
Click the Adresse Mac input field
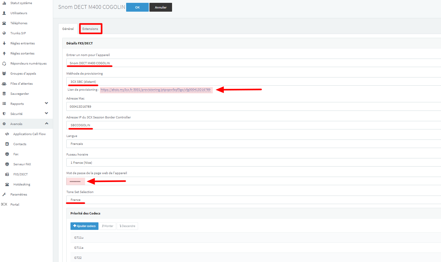click(x=254, y=106)
